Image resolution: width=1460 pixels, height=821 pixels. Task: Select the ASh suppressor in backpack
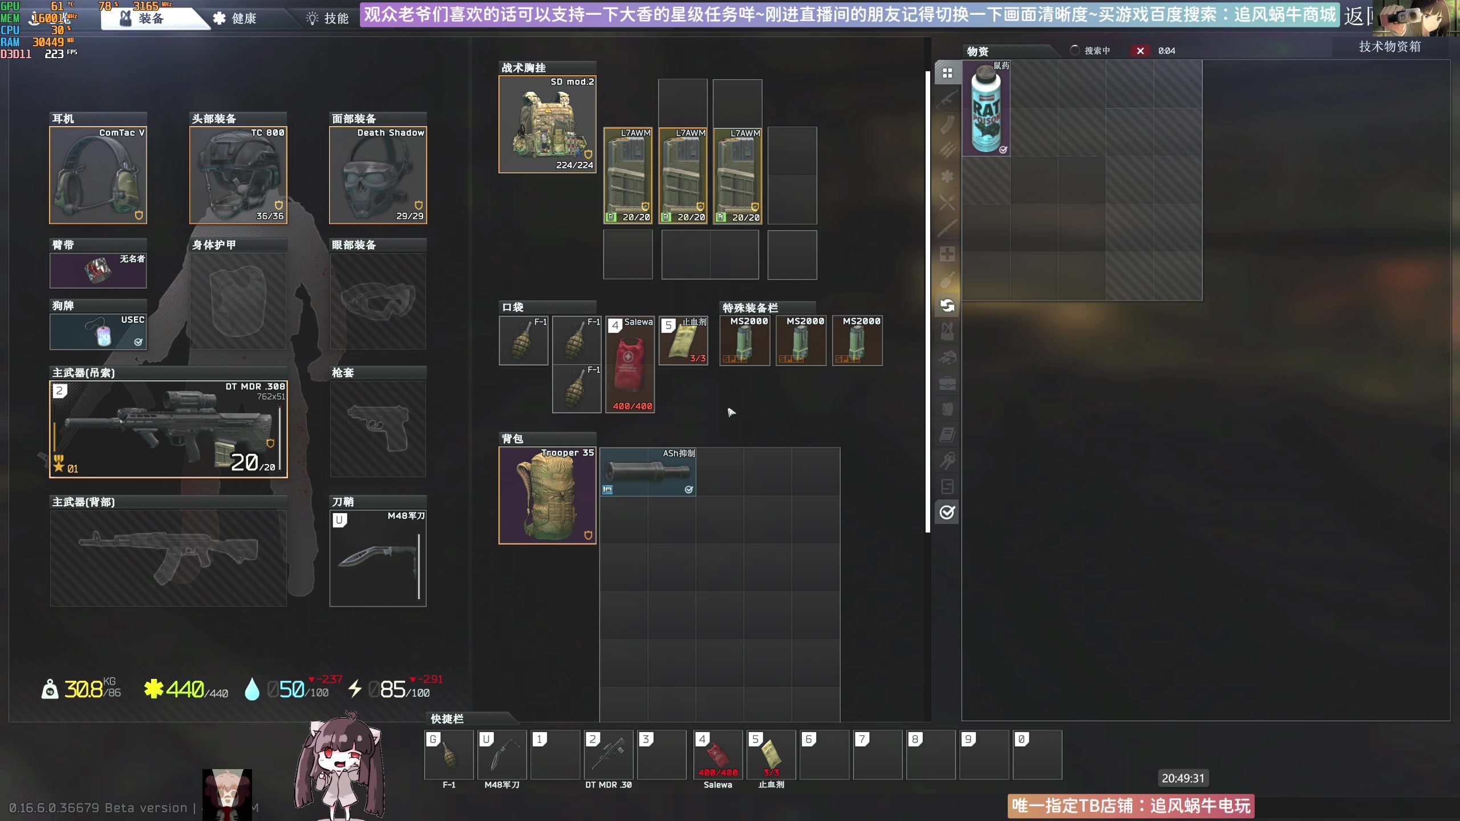648,472
